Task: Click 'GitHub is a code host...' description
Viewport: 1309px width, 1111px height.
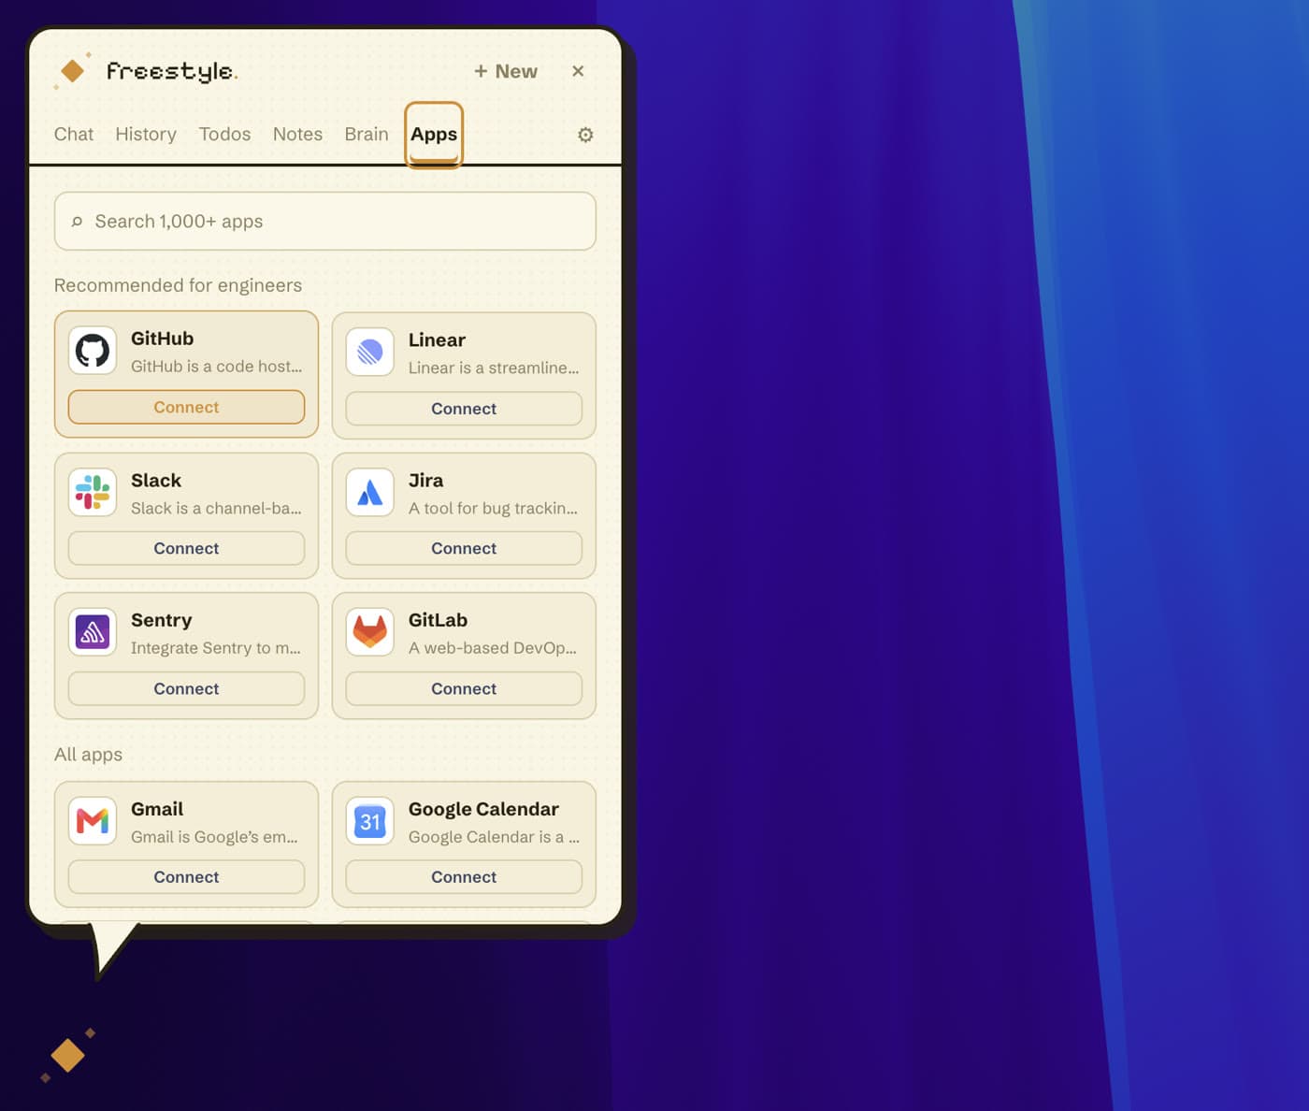Action: pos(217,367)
